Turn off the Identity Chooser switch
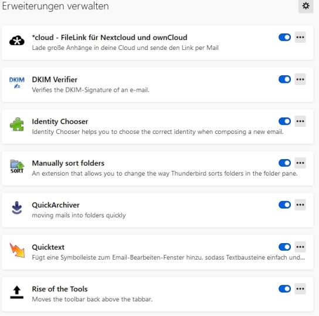319x316 pixels. click(284, 121)
